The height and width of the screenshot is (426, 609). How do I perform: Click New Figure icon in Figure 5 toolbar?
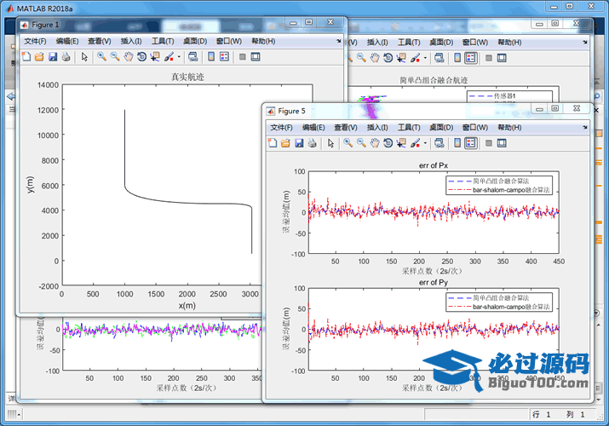tap(273, 143)
